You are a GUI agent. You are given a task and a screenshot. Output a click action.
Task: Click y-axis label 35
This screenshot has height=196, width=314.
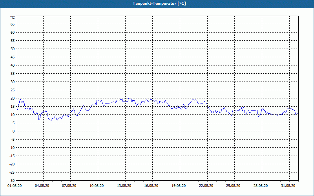click(13, 74)
